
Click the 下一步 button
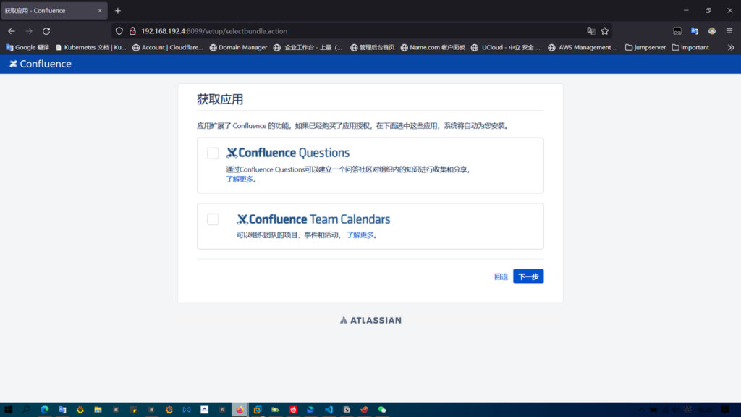[x=528, y=277]
